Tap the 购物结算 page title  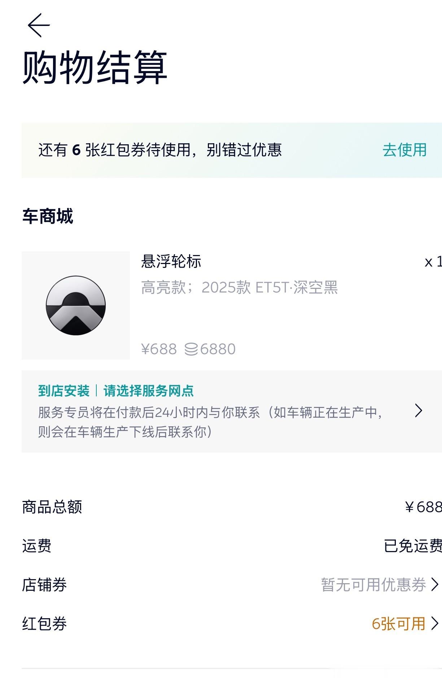tap(95, 67)
